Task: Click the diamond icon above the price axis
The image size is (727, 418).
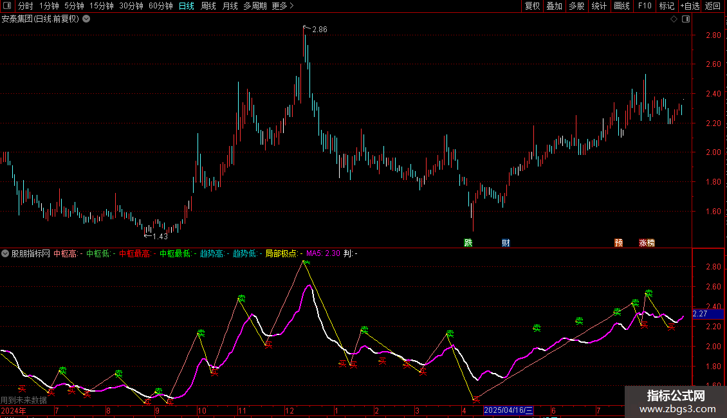Action: point(674,19)
